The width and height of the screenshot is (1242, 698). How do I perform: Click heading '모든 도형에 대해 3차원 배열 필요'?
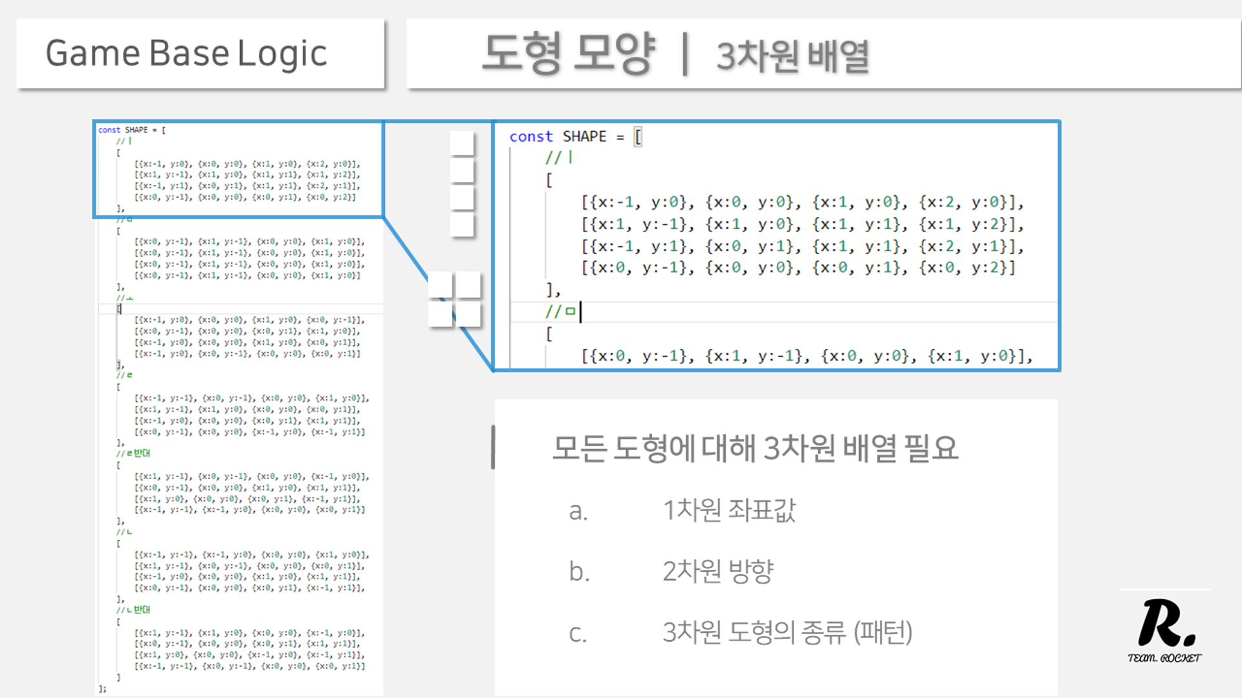click(754, 448)
